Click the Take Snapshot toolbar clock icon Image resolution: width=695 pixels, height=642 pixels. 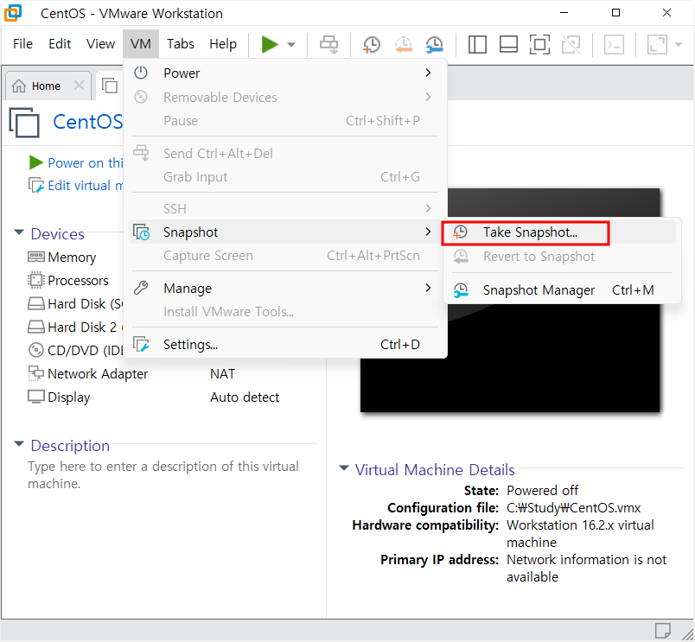point(372,44)
